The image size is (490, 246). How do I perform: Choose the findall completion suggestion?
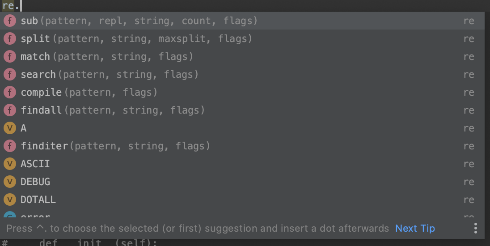(113, 110)
